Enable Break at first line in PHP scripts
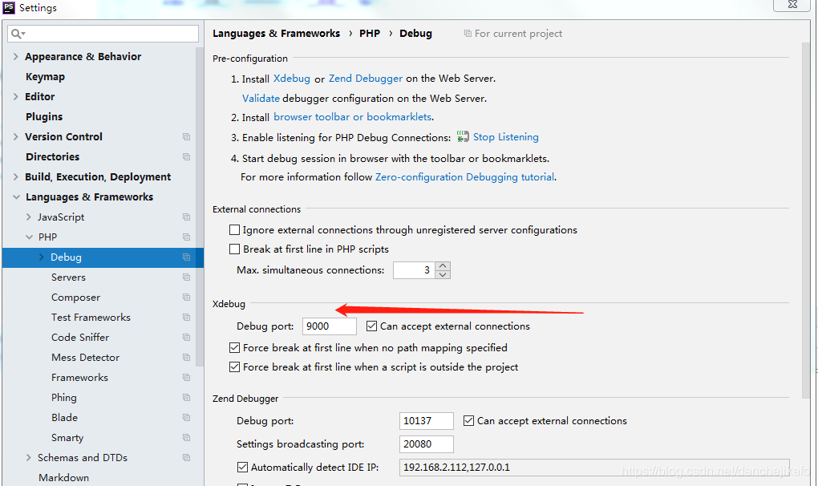The width and height of the screenshot is (818, 486). 235,249
